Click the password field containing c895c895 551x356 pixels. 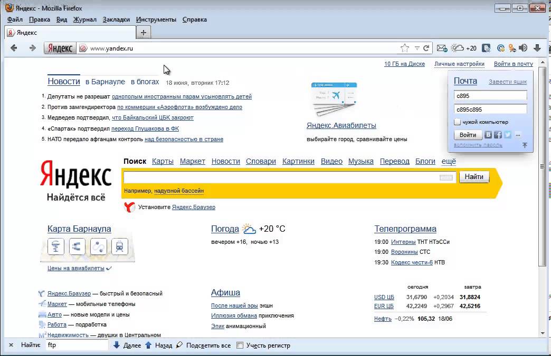tap(490, 109)
